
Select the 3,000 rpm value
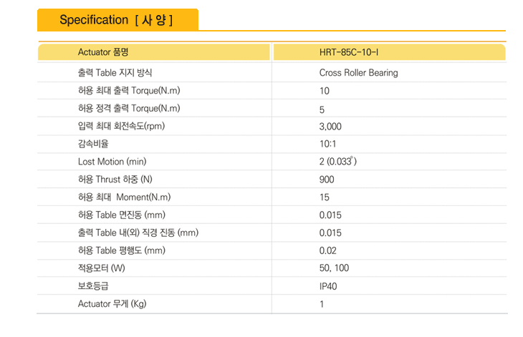[330, 127]
